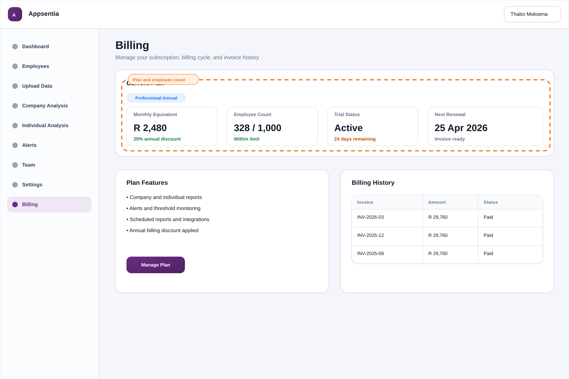The height and width of the screenshot is (379, 569).
Task: Click the '24 days remaining' text
Action: coord(355,139)
